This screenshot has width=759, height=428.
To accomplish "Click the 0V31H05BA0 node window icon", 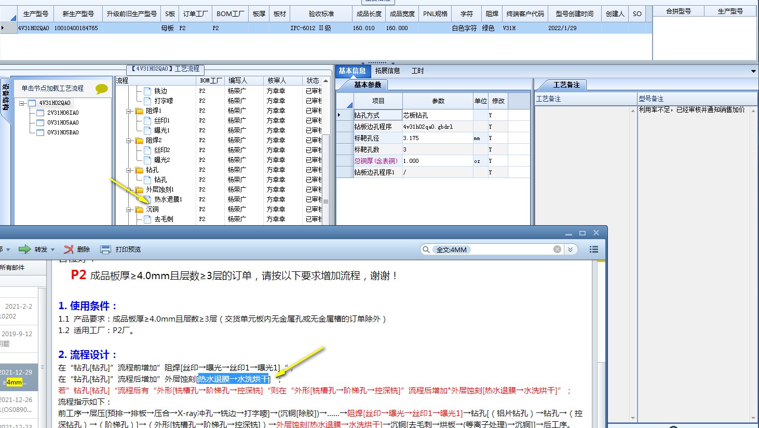I will coord(40,133).
